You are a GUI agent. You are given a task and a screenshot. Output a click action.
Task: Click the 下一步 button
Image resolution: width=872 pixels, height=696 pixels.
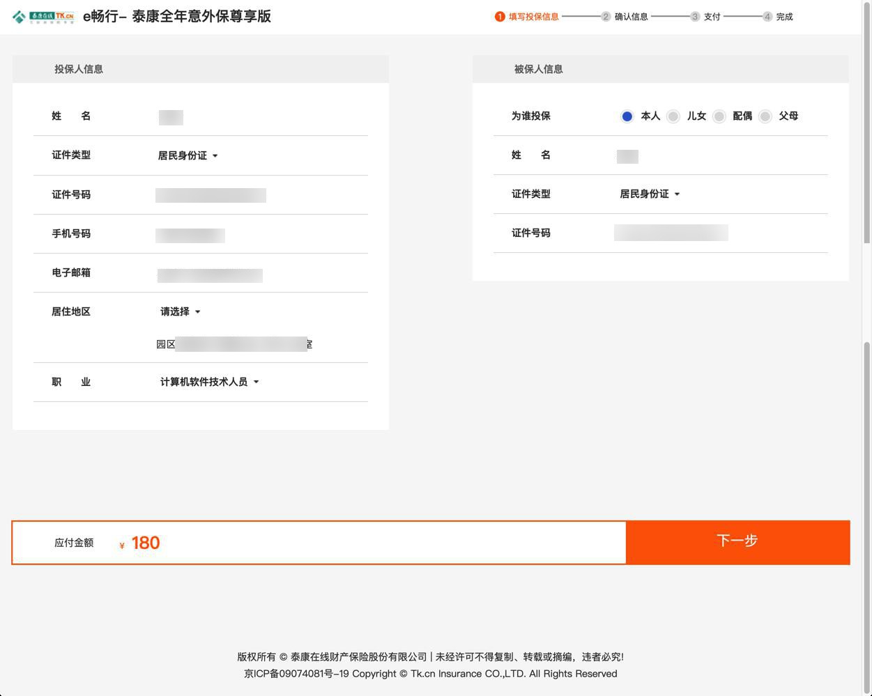click(737, 542)
